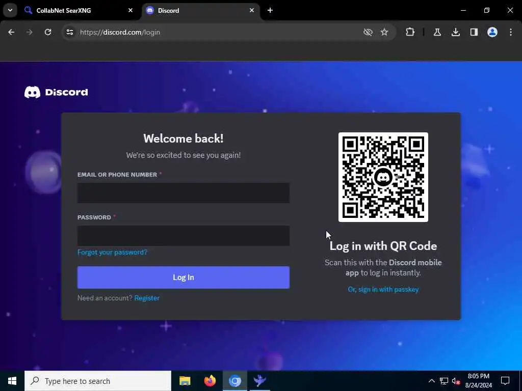Open a new browser tab

pos(270,10)
